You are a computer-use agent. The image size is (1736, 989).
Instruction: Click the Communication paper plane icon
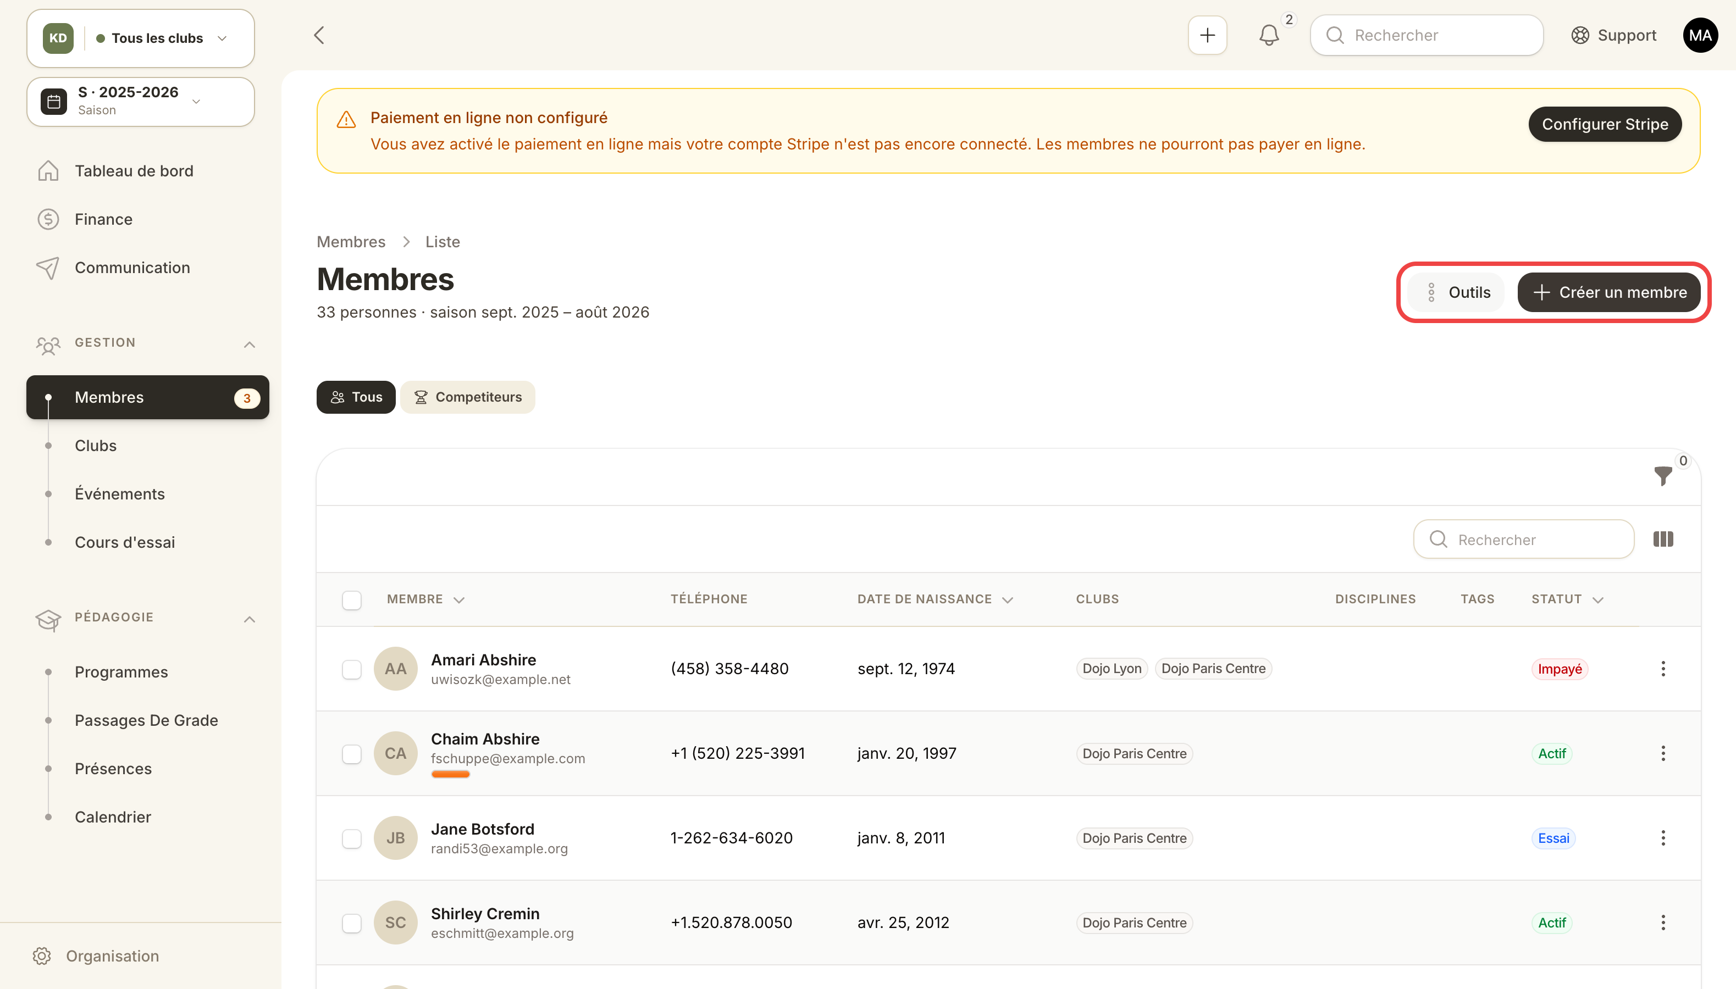pos(48,268)
